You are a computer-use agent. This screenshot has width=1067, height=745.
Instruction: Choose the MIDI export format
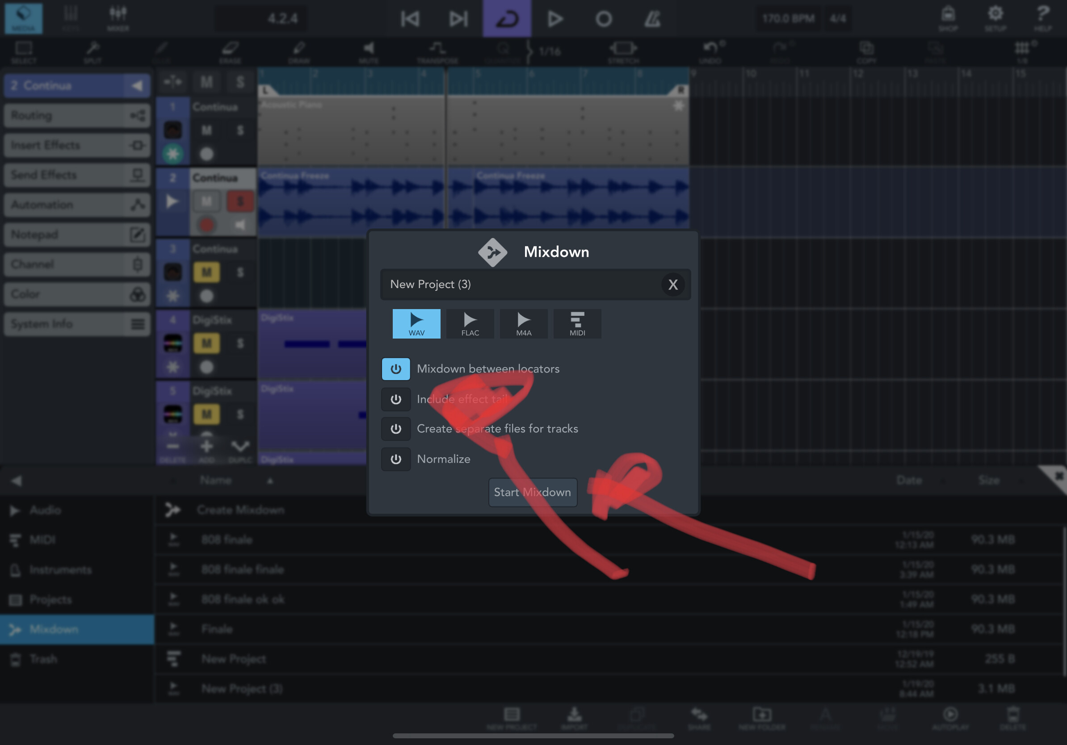(577, 323)
